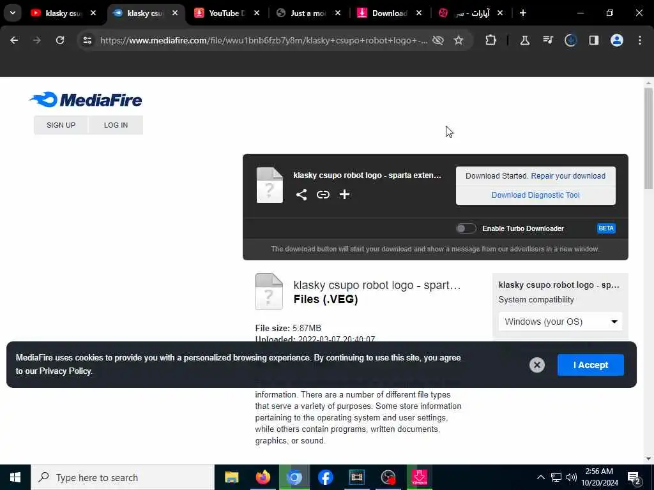Click the share icon under file name
The width and height of the screenshot is (654, 490).
[301, 195]
